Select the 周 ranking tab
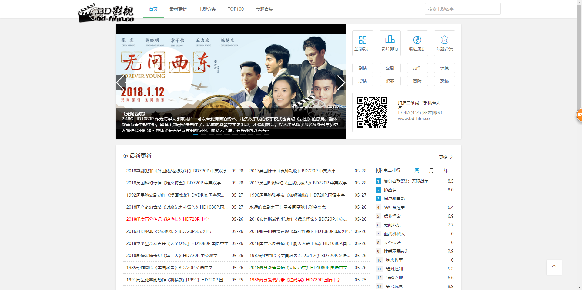582x290 pixels. (x=417, y=171)
